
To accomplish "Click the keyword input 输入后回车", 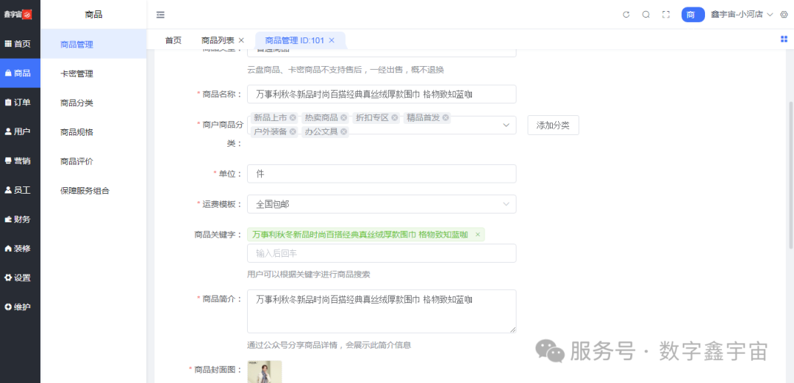I will point(382,253).
